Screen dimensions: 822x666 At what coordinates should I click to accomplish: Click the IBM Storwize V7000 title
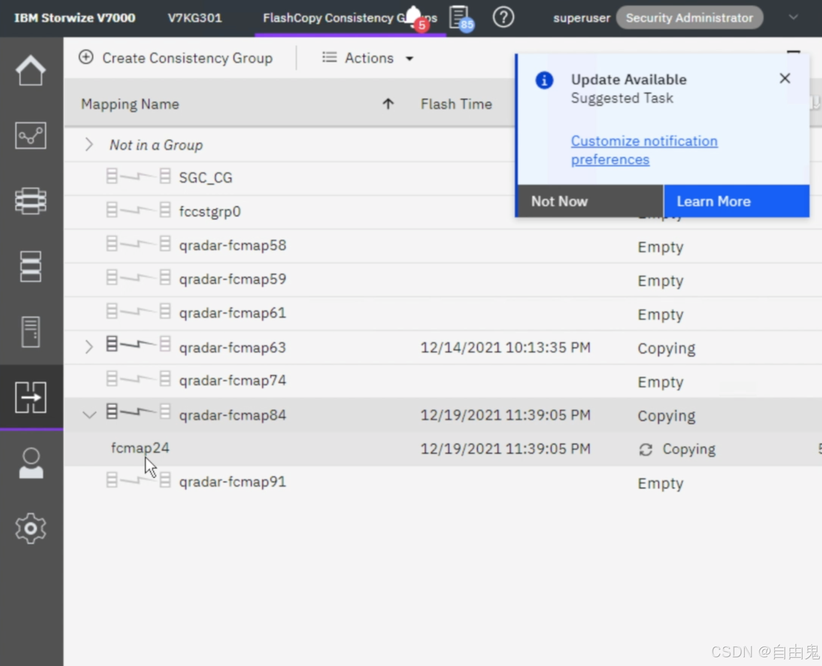pos(75,18)
